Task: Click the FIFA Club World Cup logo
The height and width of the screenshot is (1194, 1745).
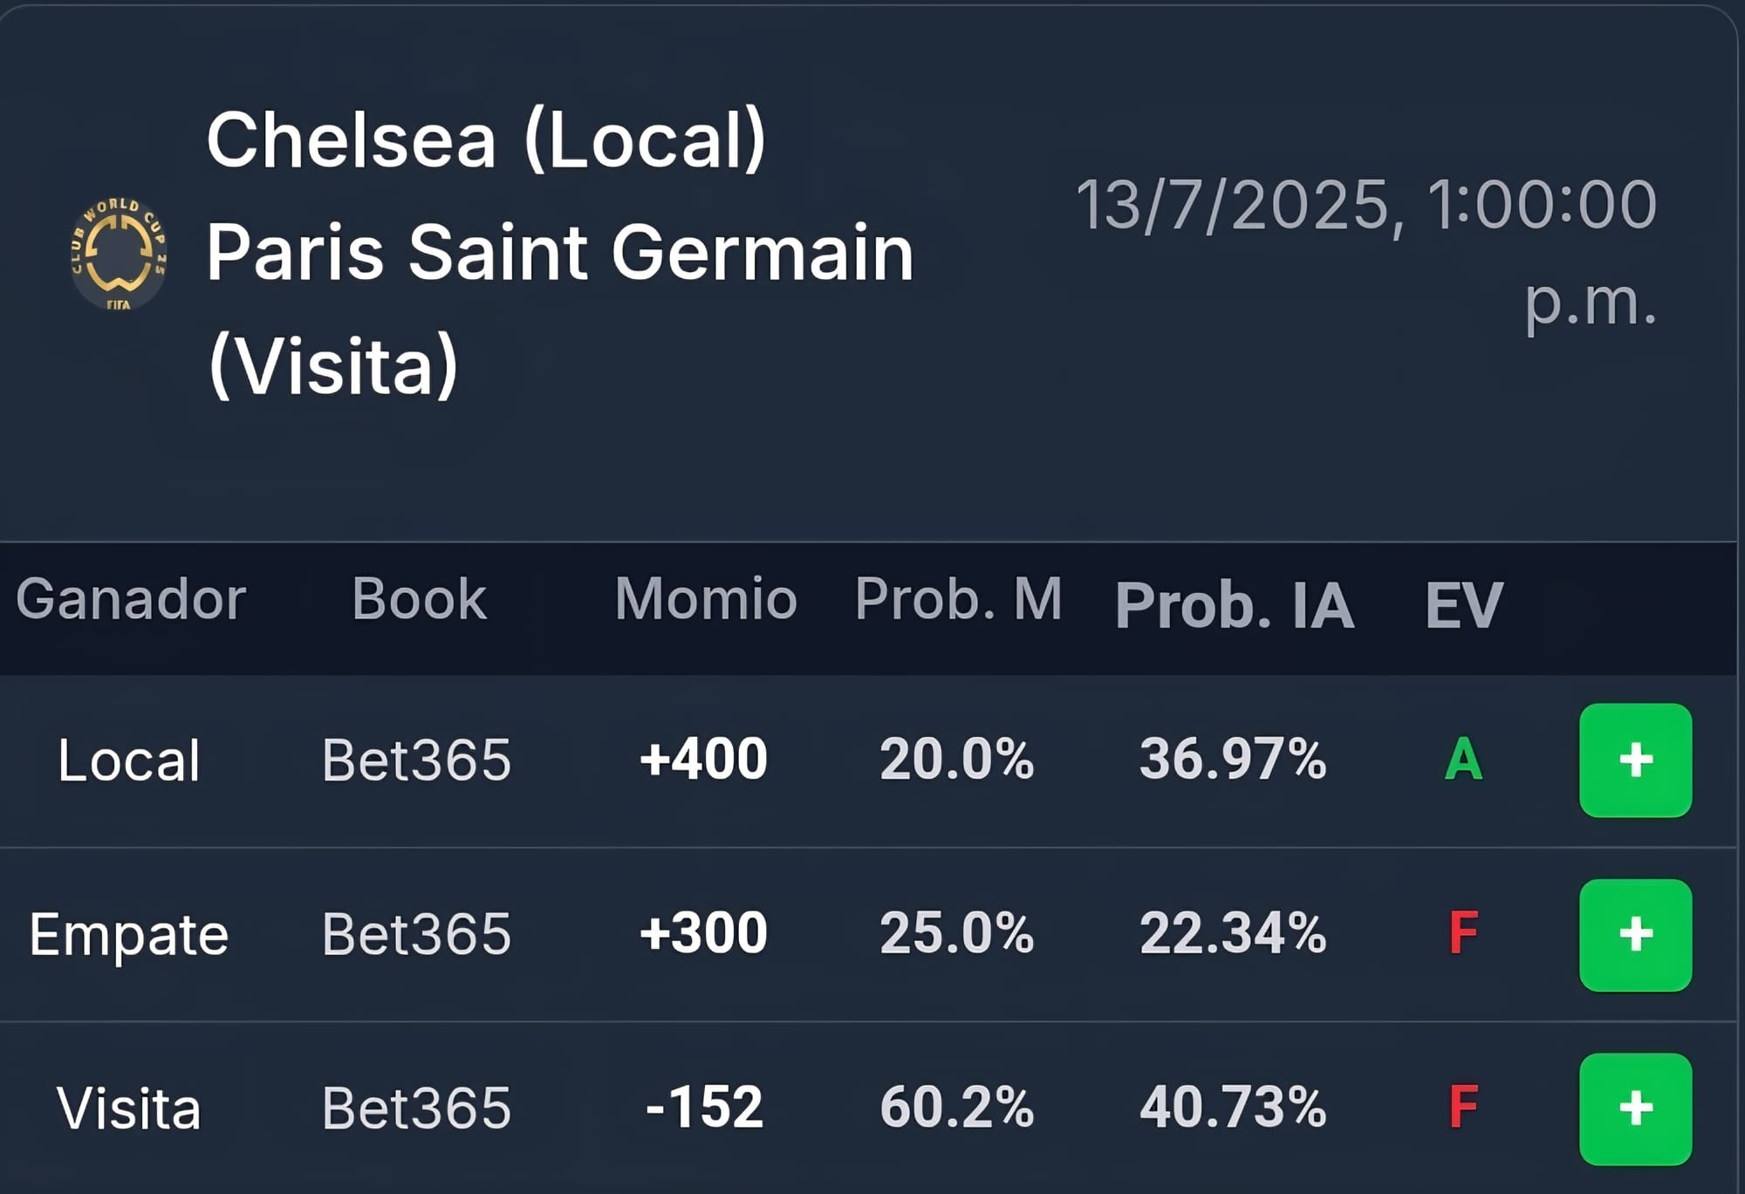Action: (x=119, y=254)
